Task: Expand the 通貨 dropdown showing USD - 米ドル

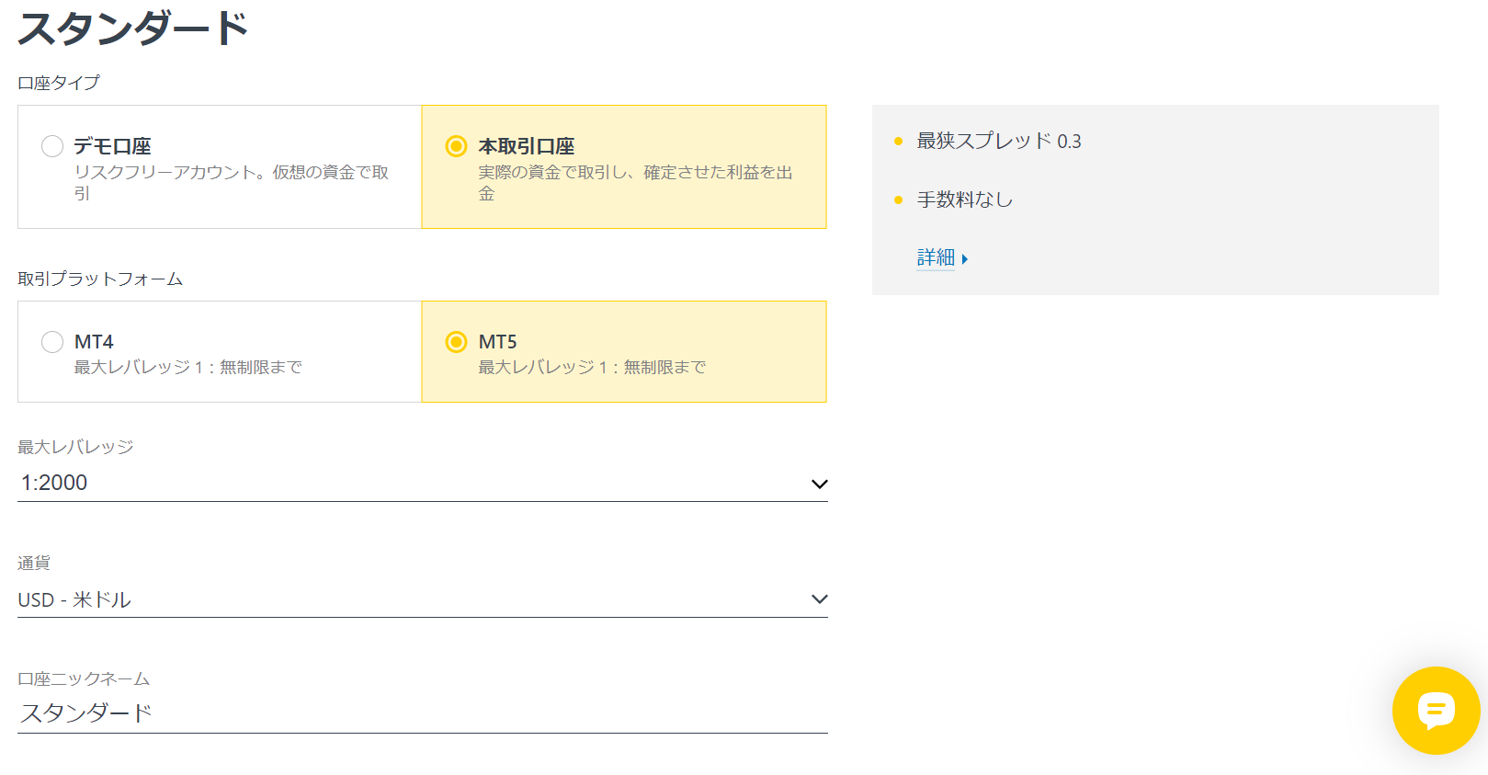Action: (x=414, y=599)
